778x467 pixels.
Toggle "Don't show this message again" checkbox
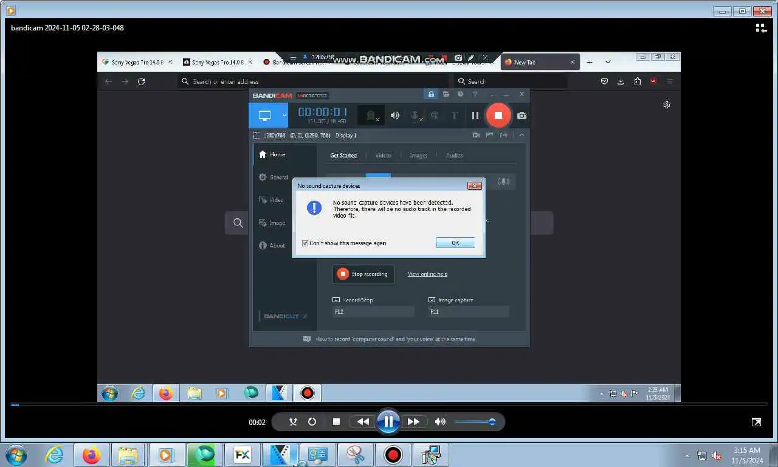pyautogui.click(x=305, y=243)
